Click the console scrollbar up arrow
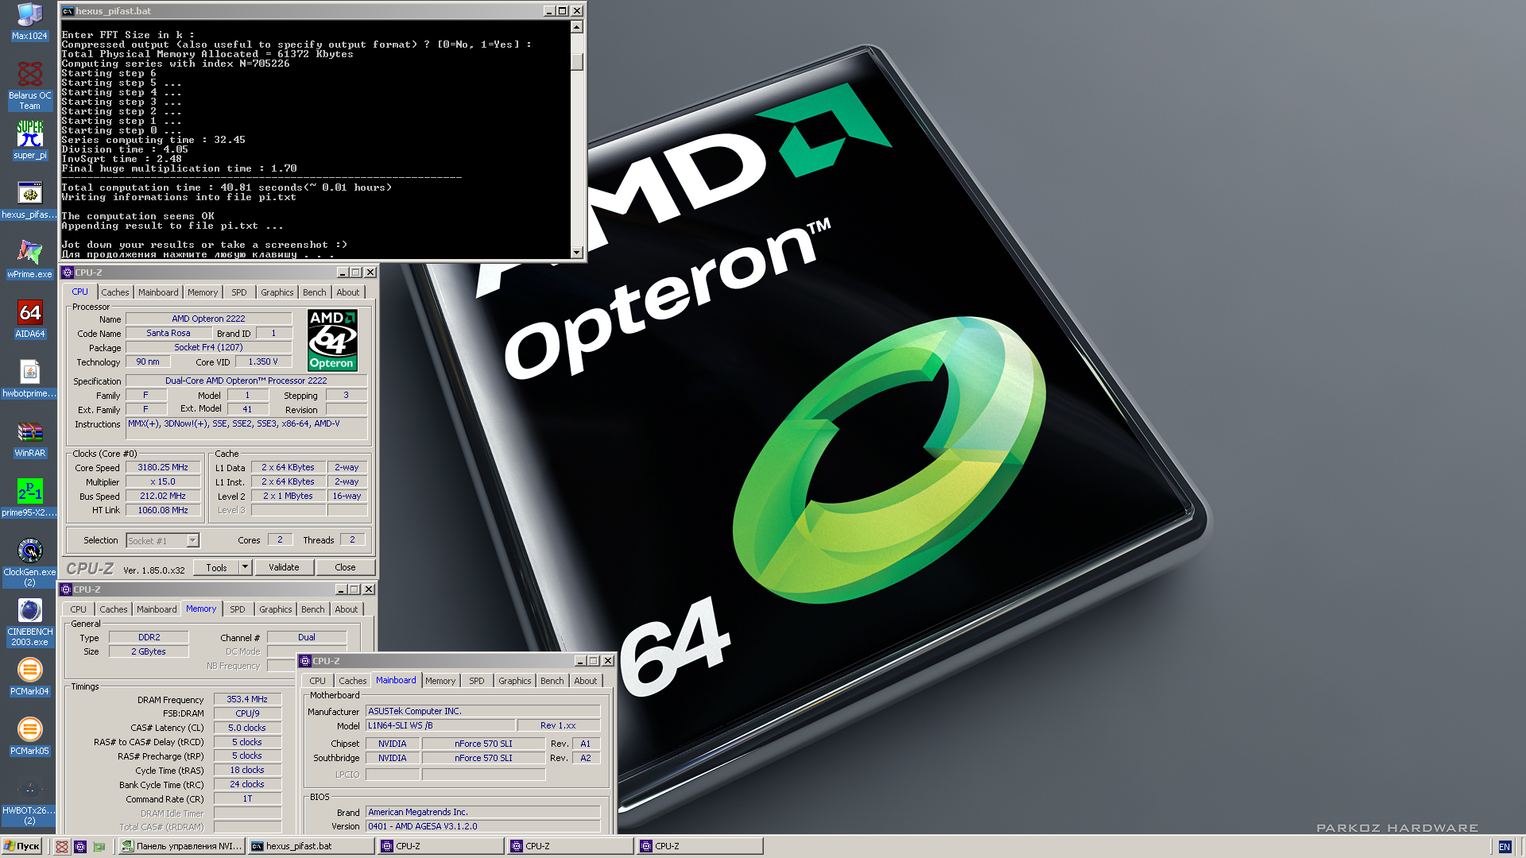This screenshot has height=858, width=1526. (577, 27)
